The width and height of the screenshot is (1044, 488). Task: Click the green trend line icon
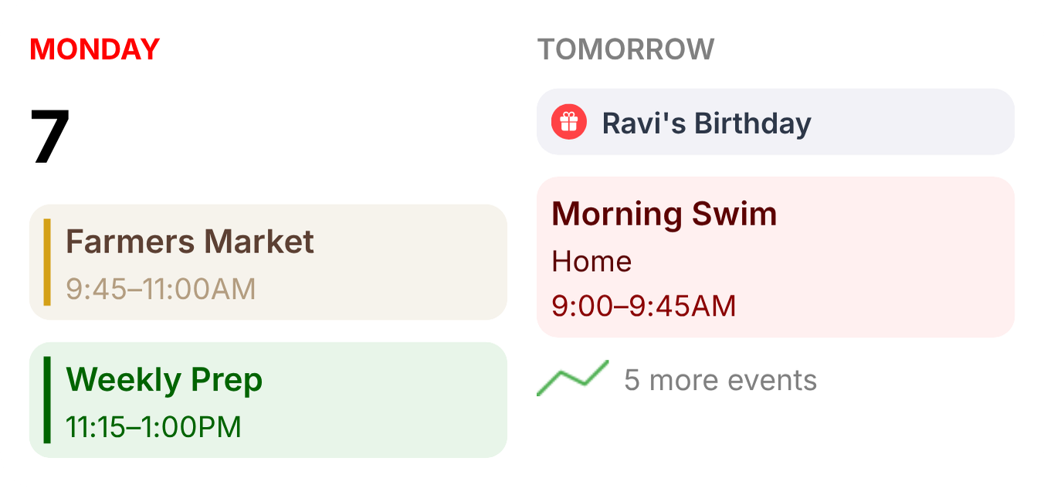pos(572,378)
